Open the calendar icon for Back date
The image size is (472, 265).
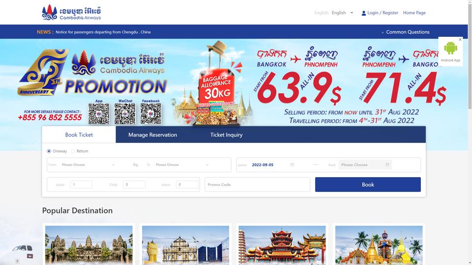coord(387,165)
